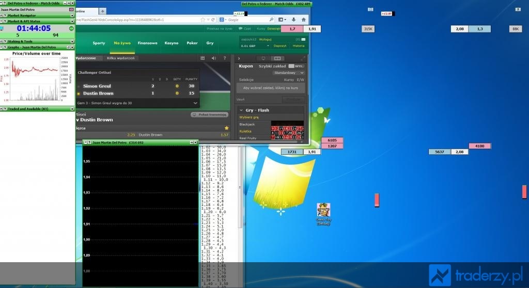
Task: Select the Na żywo tab
Action: [122, 43]
